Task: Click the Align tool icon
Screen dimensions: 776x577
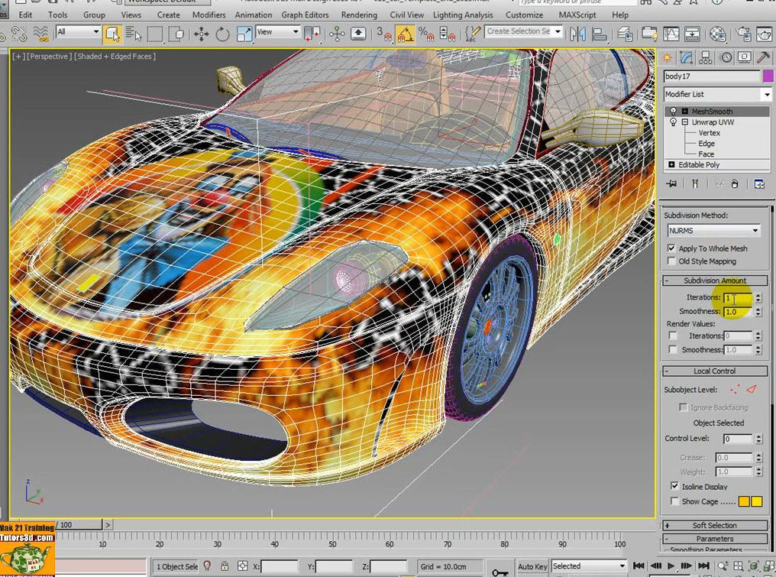Action: pyautogui.click(x=600, y=34)
